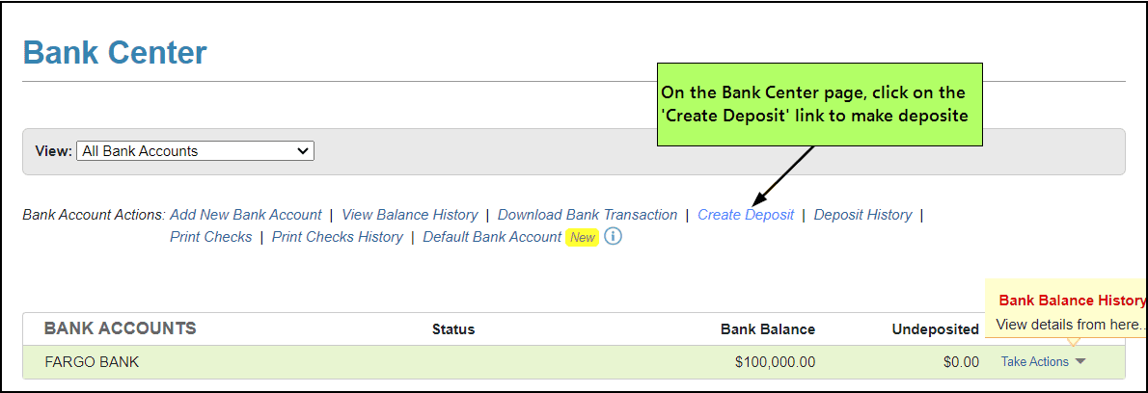Click the $0.00 undeposited amount
Viewport: 1148px width, 393px height.
(x=960, y=362)
